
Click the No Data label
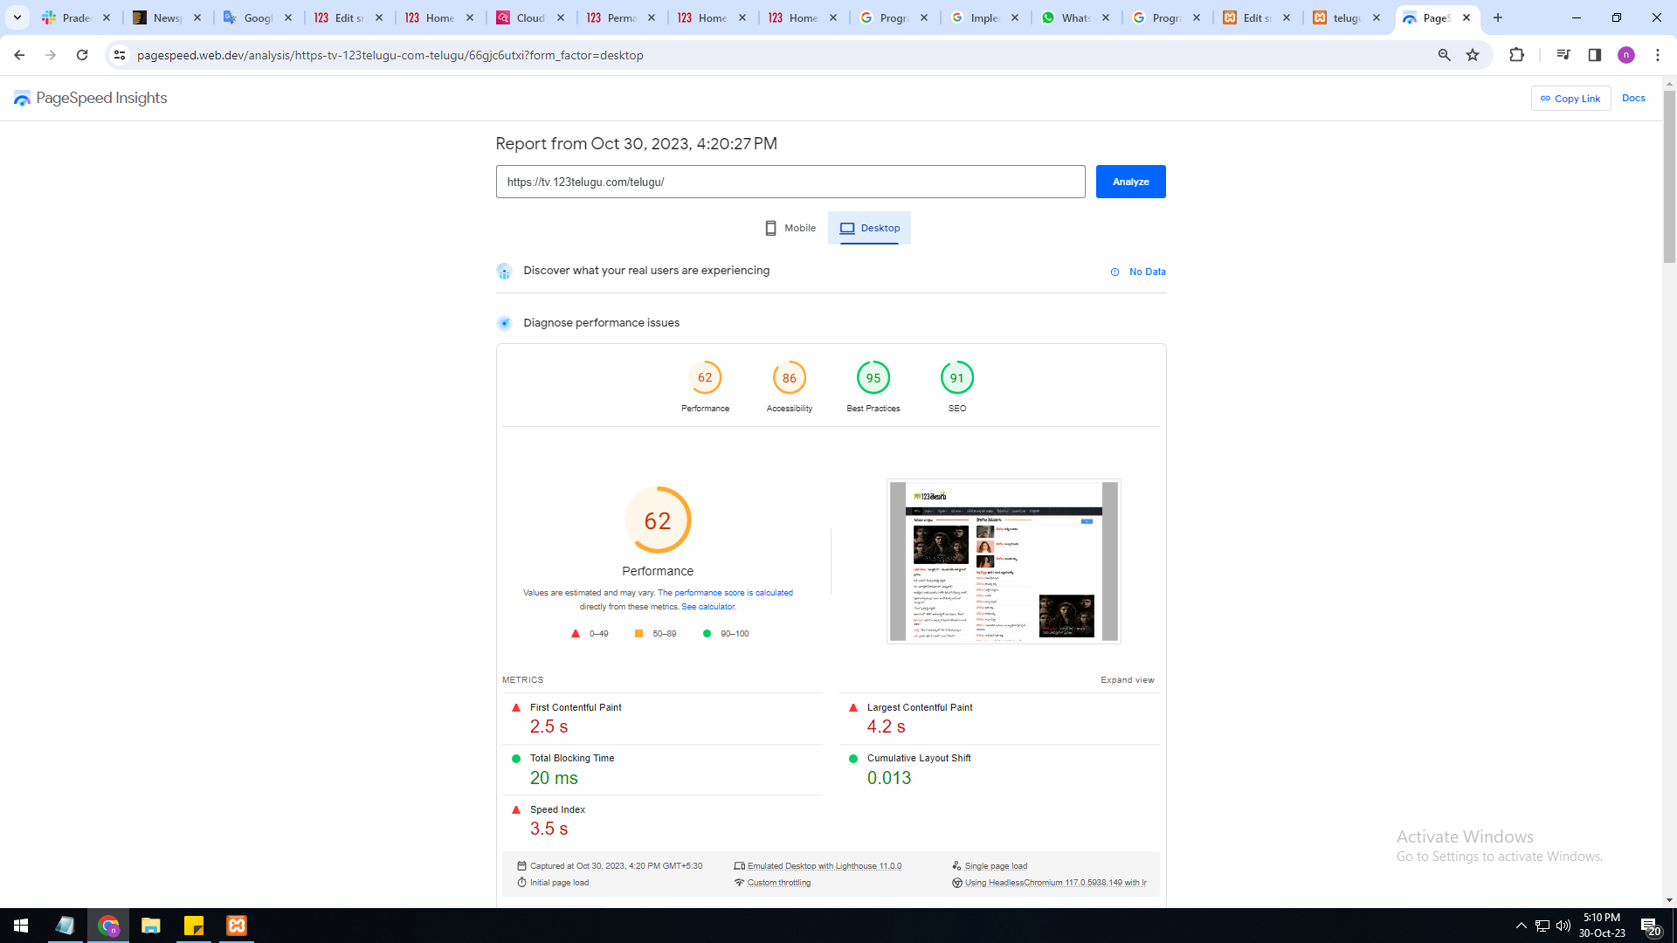click(1148, 272)
